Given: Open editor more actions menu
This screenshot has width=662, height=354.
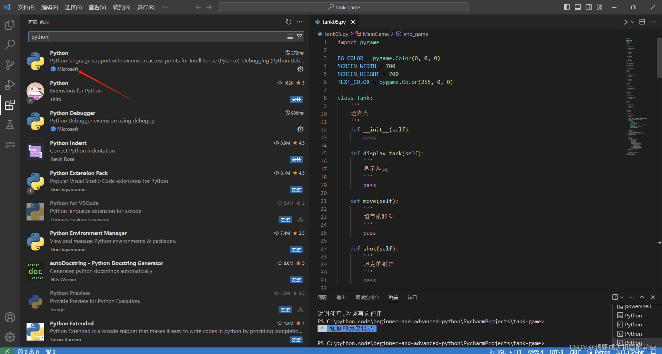Looking at the screenshot, I should pyautogui.click(x=653, y=22).
